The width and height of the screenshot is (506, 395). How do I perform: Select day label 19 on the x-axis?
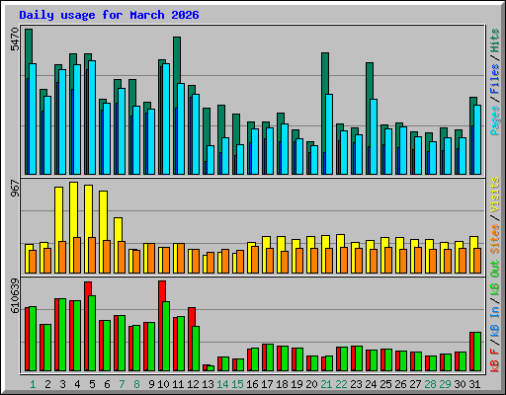click(x=296, y=384)
